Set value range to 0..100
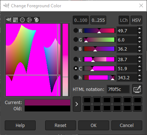This screenshot has width=147, height=135. pos(81,20)
